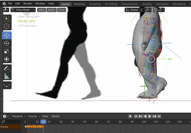The height and width of the screenshot is (133, 191).
Task: Toggle auto keying record button
Action: [x=130, y=116]
